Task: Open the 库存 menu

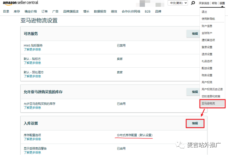Action: click(x=17, y=12)
